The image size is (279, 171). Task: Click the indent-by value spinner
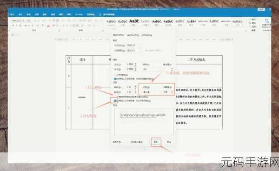(x=172, y=69)
